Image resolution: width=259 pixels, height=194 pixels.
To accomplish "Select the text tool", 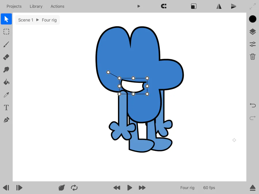I will pos(6,107).
